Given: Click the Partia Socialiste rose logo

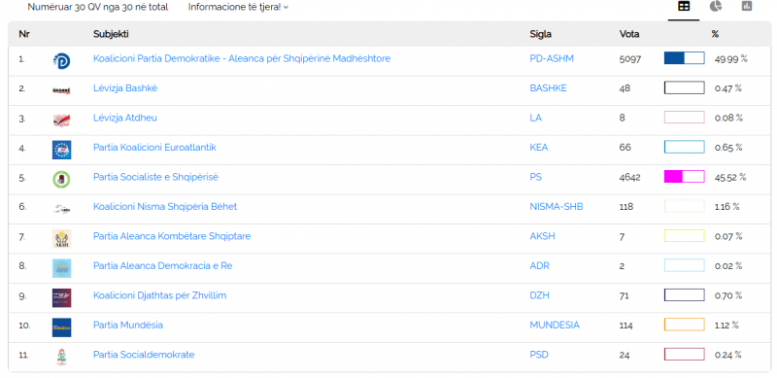Looking at the screenshot, I should pos(61,179).
